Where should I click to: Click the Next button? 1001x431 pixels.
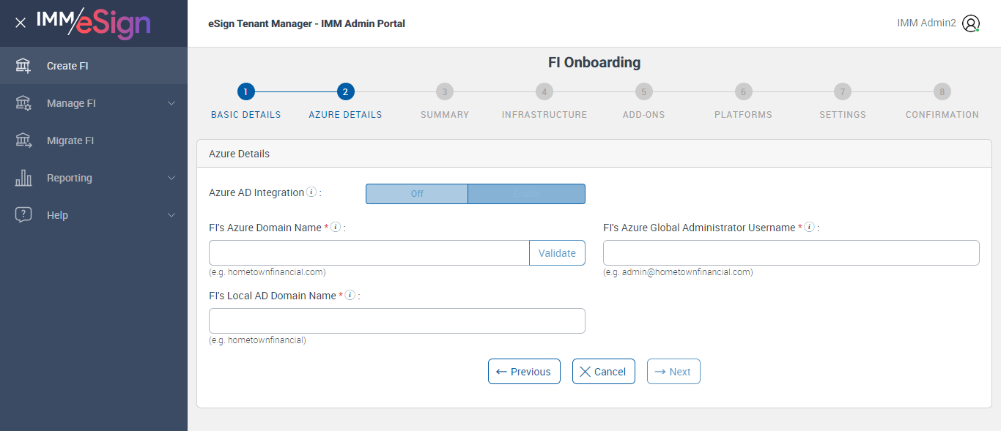coord(673,372)
